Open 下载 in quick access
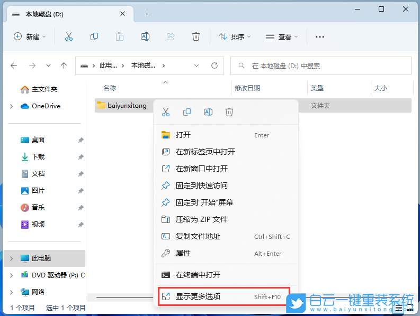The height and width of the screenshot is (316, 420). 33,156
